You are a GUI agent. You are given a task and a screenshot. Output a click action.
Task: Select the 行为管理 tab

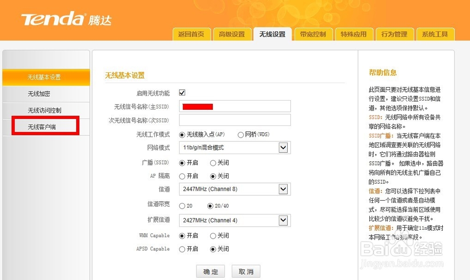coord(395,34)
